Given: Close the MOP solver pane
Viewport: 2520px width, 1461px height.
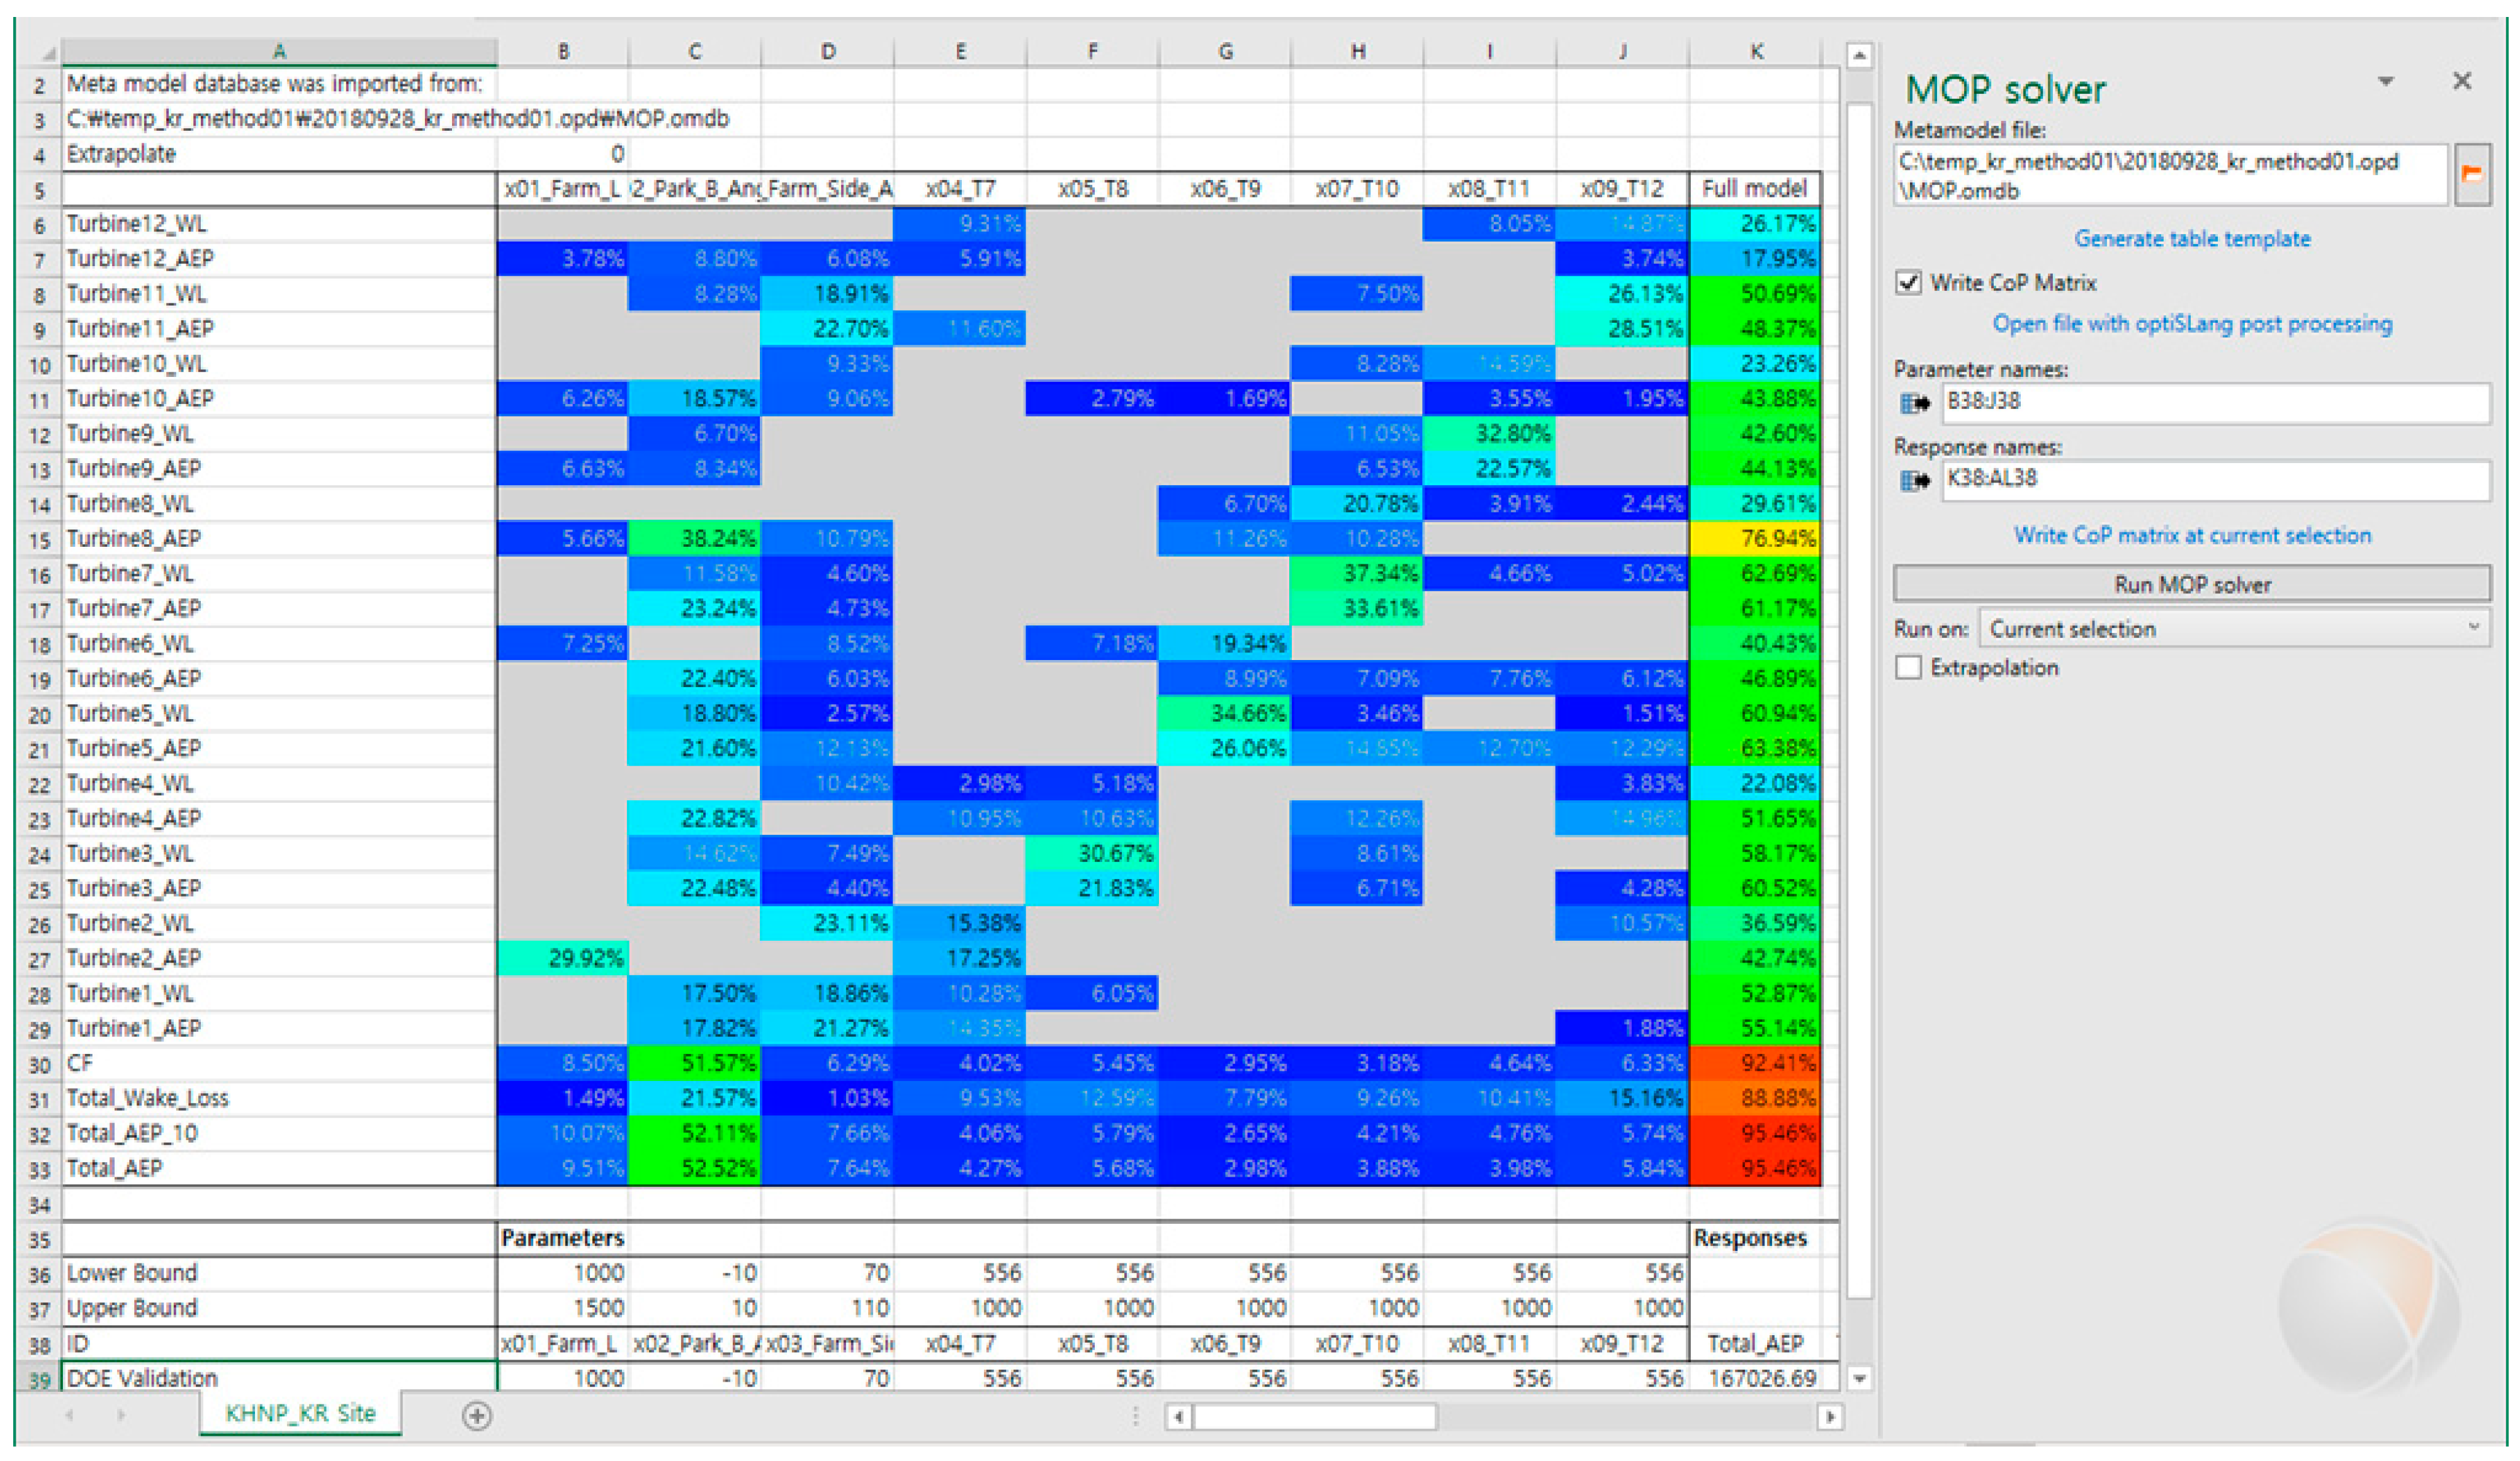Looking at the screenshot, I should pos(2462,82).
